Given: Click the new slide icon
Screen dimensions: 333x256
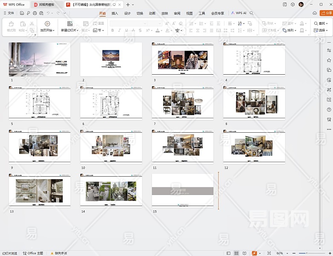Looking at the screenshot, I should [70, 24].
